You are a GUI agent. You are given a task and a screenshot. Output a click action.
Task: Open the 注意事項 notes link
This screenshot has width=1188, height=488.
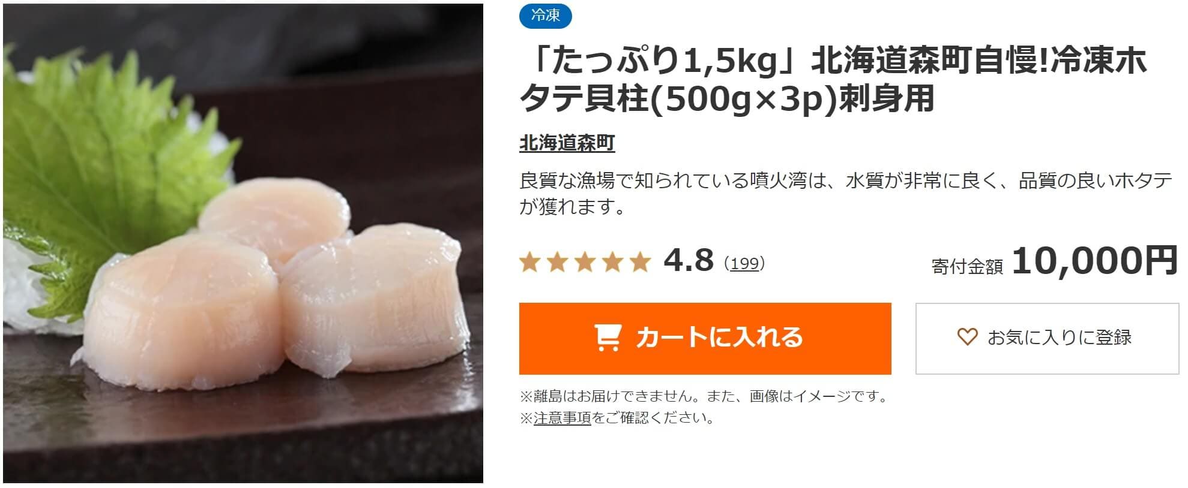(x=562, y=418)
